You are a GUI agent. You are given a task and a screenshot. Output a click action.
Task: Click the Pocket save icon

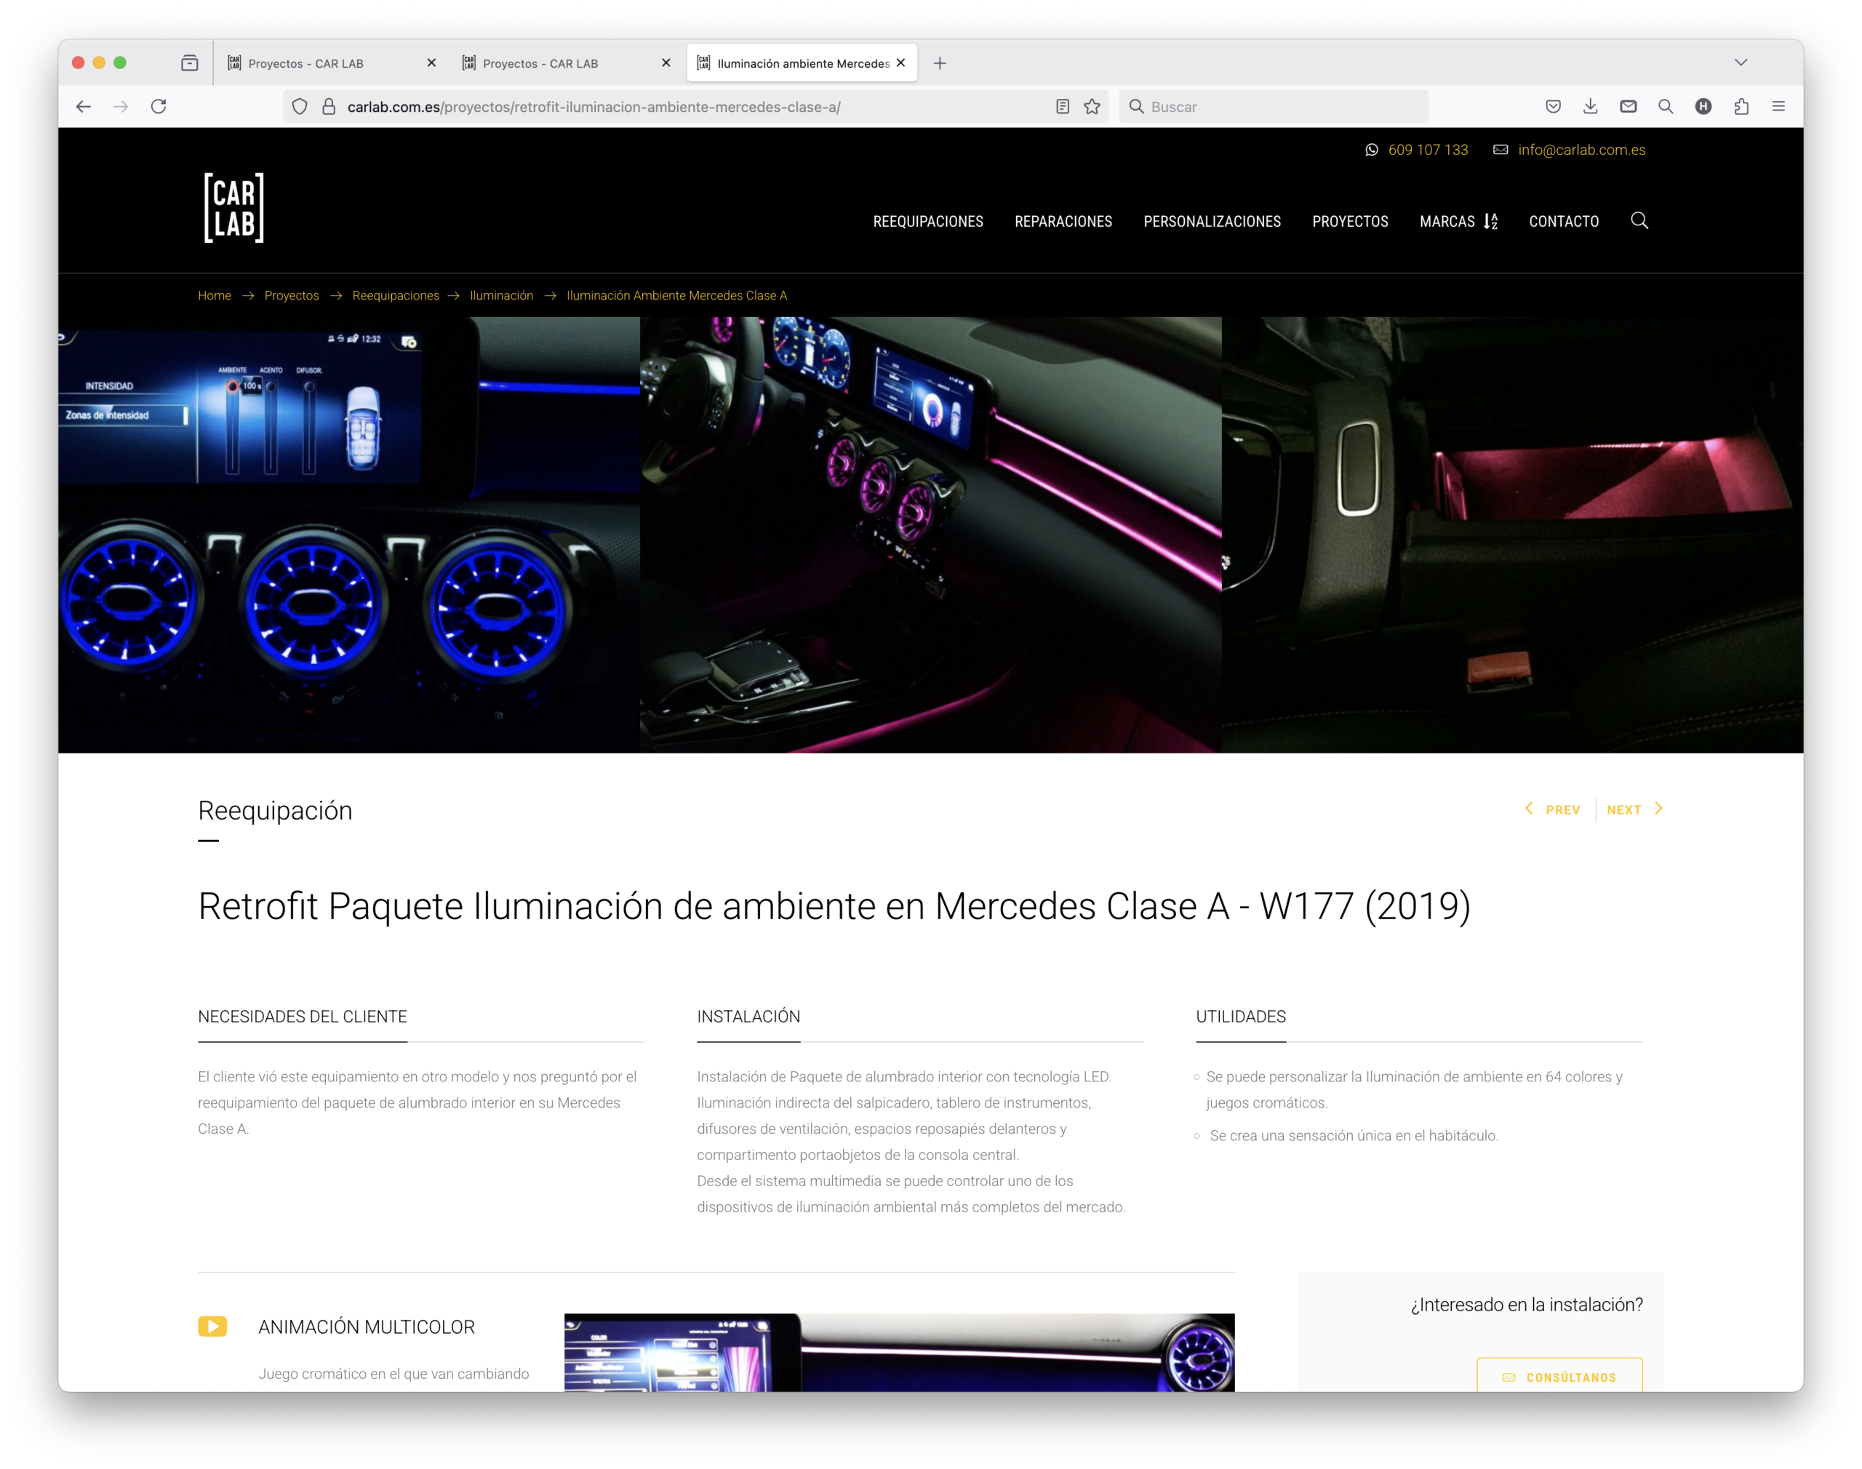point(1554,107)
